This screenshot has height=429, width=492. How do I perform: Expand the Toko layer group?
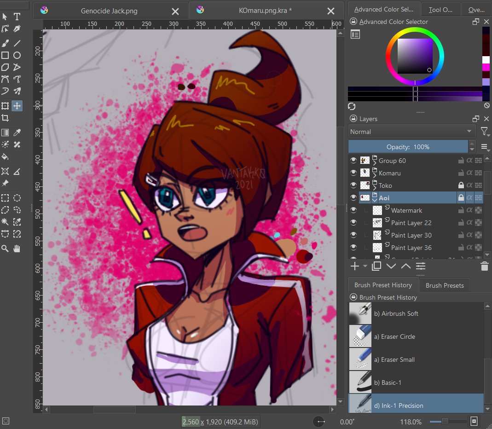[x=374, y=188]
